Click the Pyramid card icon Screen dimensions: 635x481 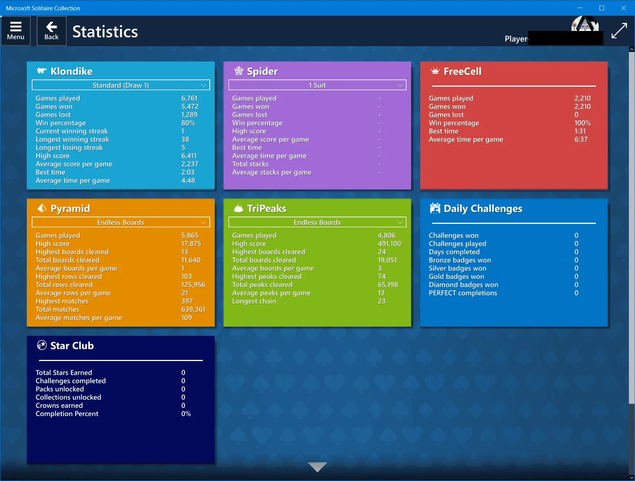(x=42, y=208)
